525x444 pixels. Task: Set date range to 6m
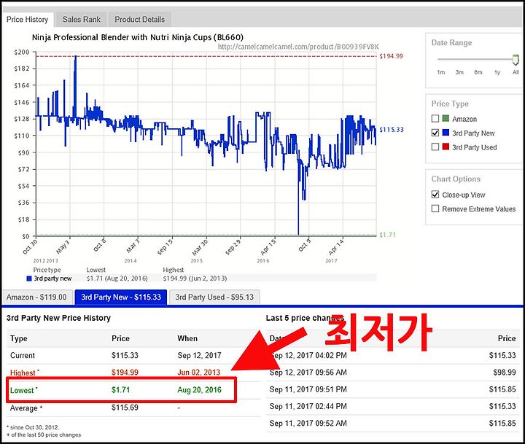(x=478, y=72)
